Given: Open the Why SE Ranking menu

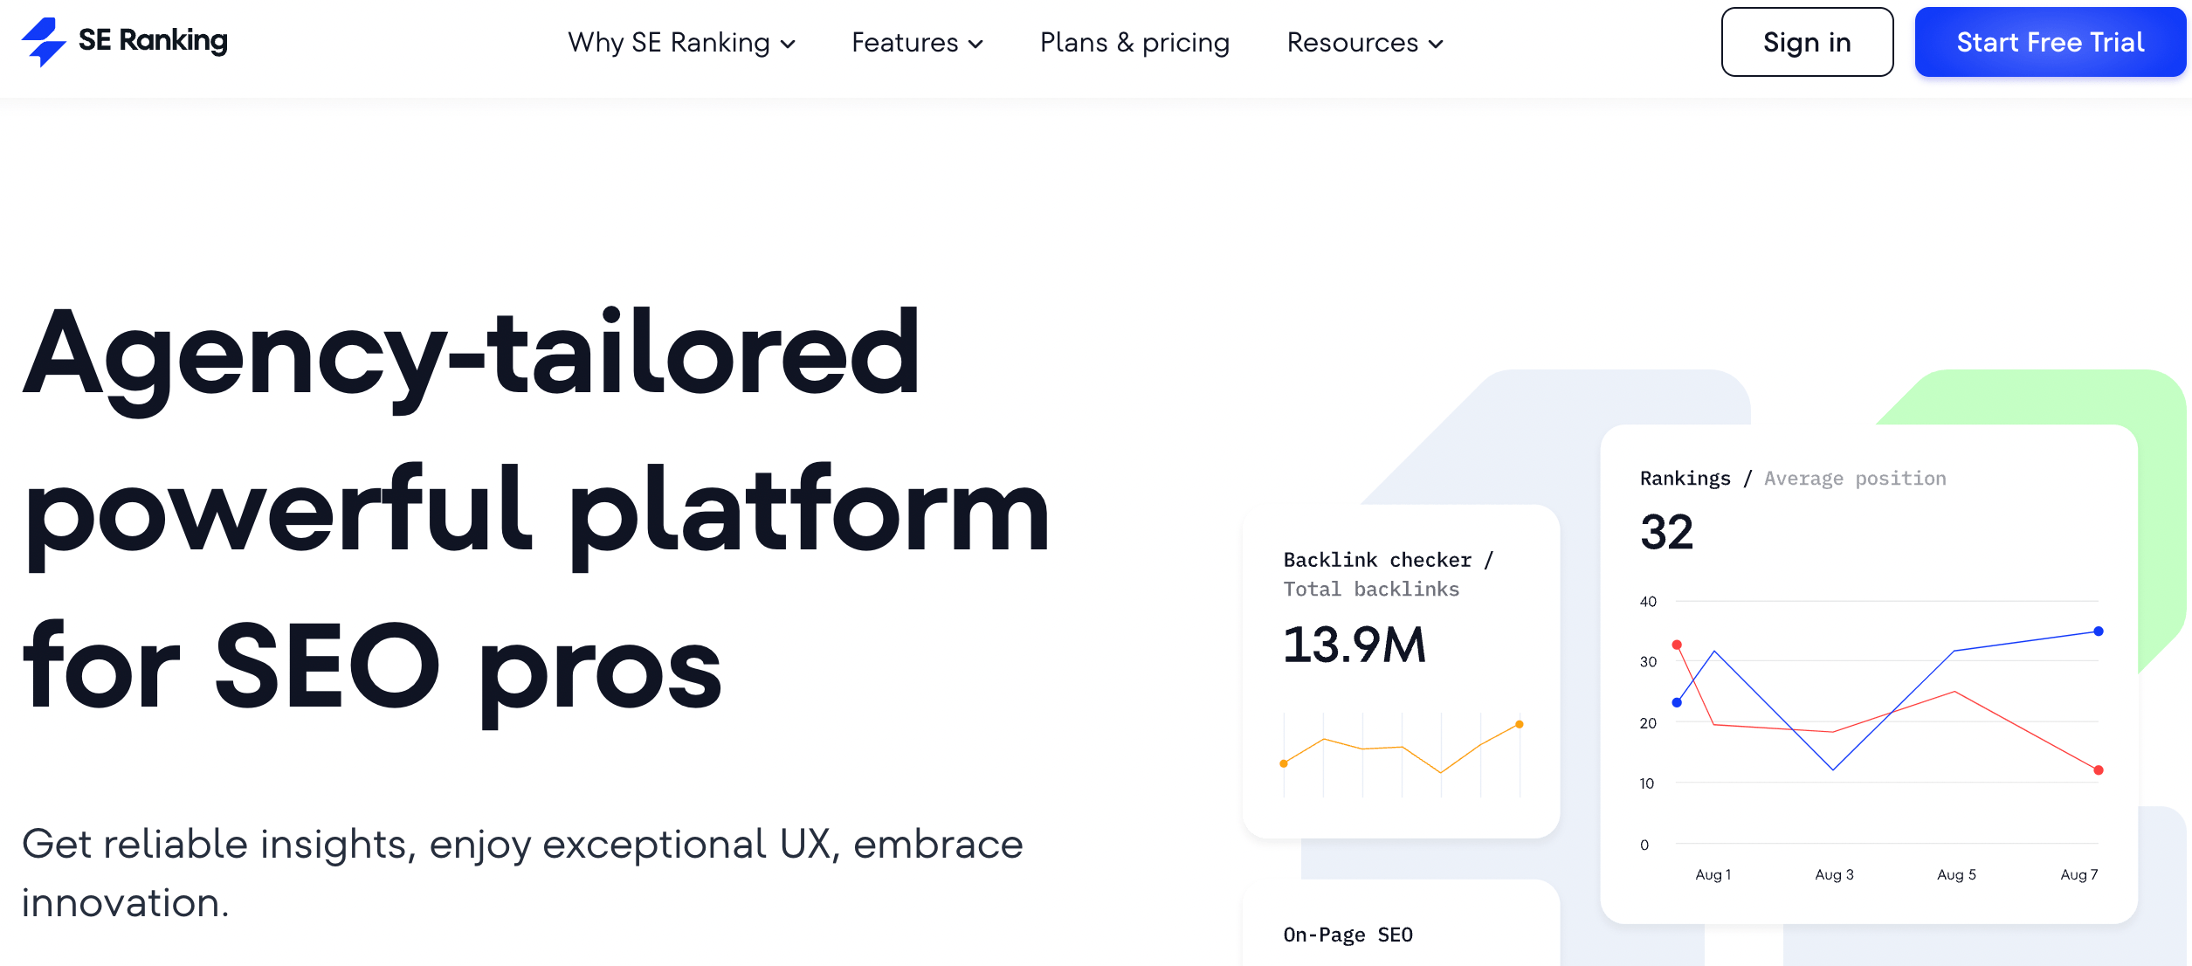Looking at the screenshot, I should coord(681,42).
